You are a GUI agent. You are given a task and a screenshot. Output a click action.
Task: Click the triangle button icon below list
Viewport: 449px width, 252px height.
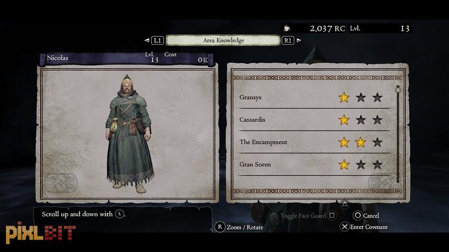(x=345, y=204)
